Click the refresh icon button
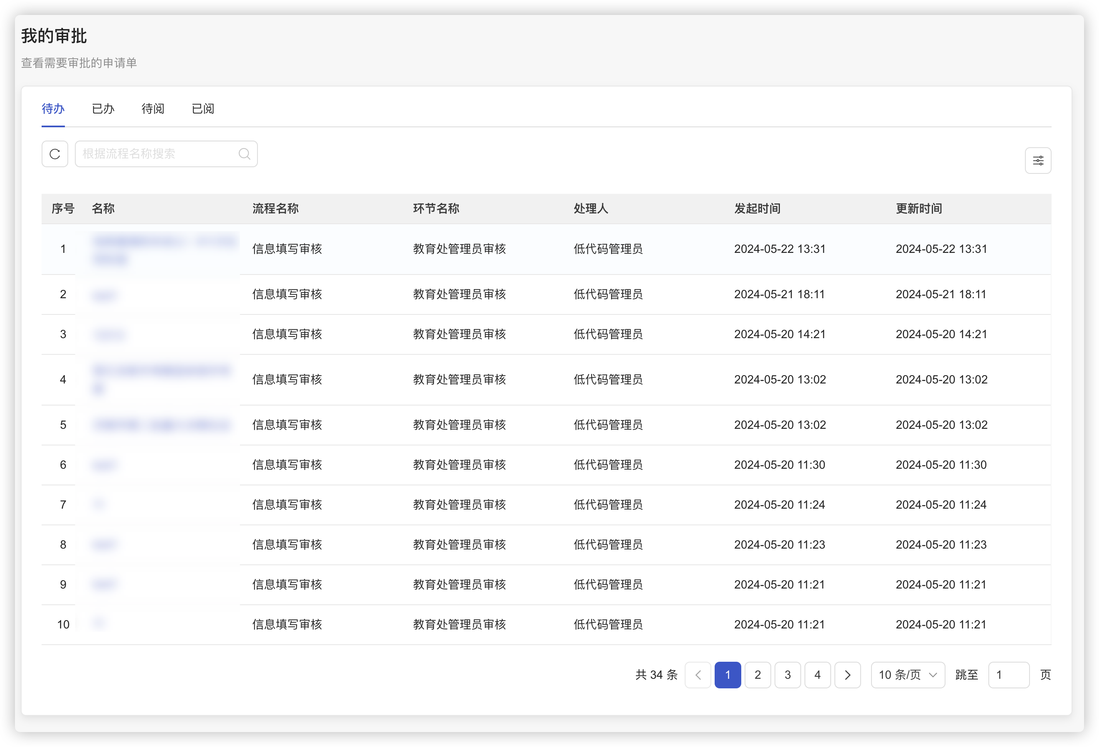 (x=55, y=154)
